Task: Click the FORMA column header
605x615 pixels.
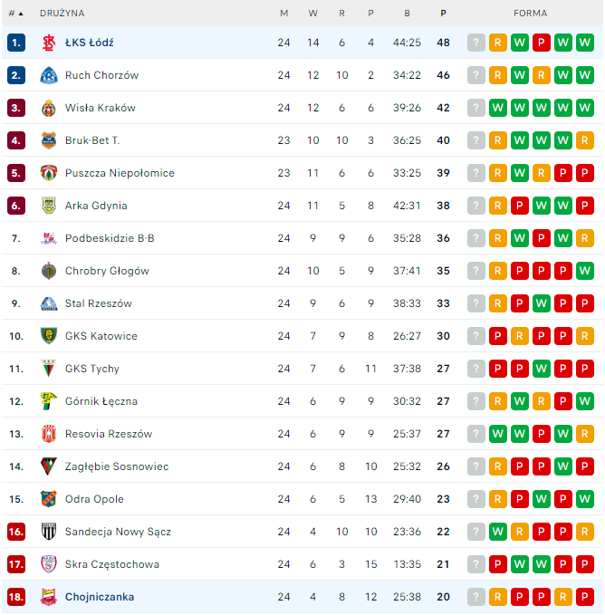Action: (530, 14)
